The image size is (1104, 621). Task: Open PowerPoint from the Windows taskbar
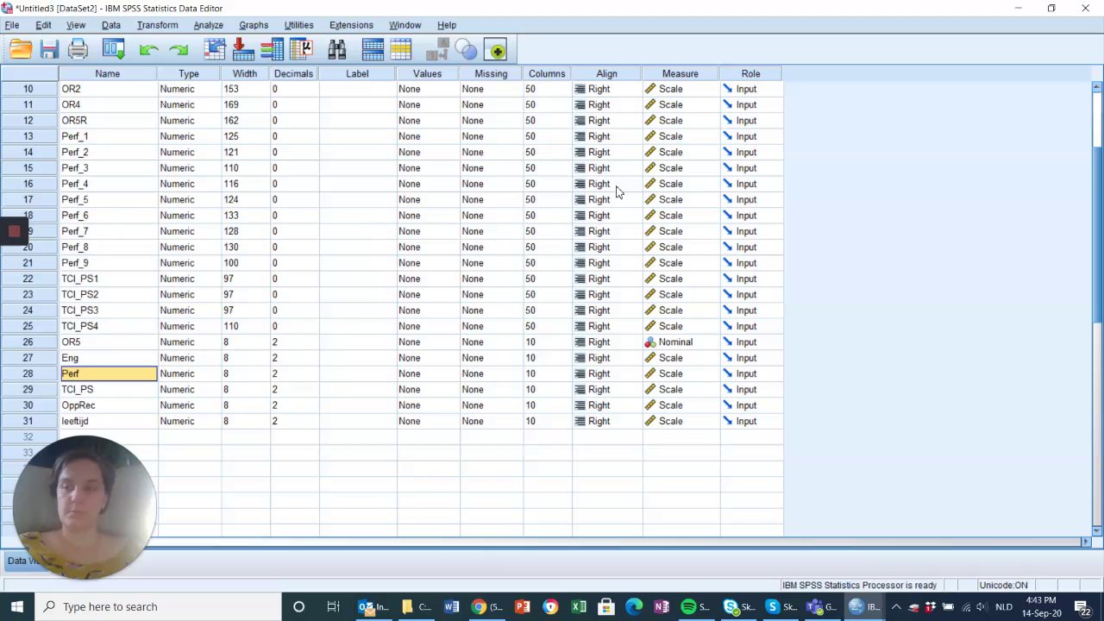(522, 606)
